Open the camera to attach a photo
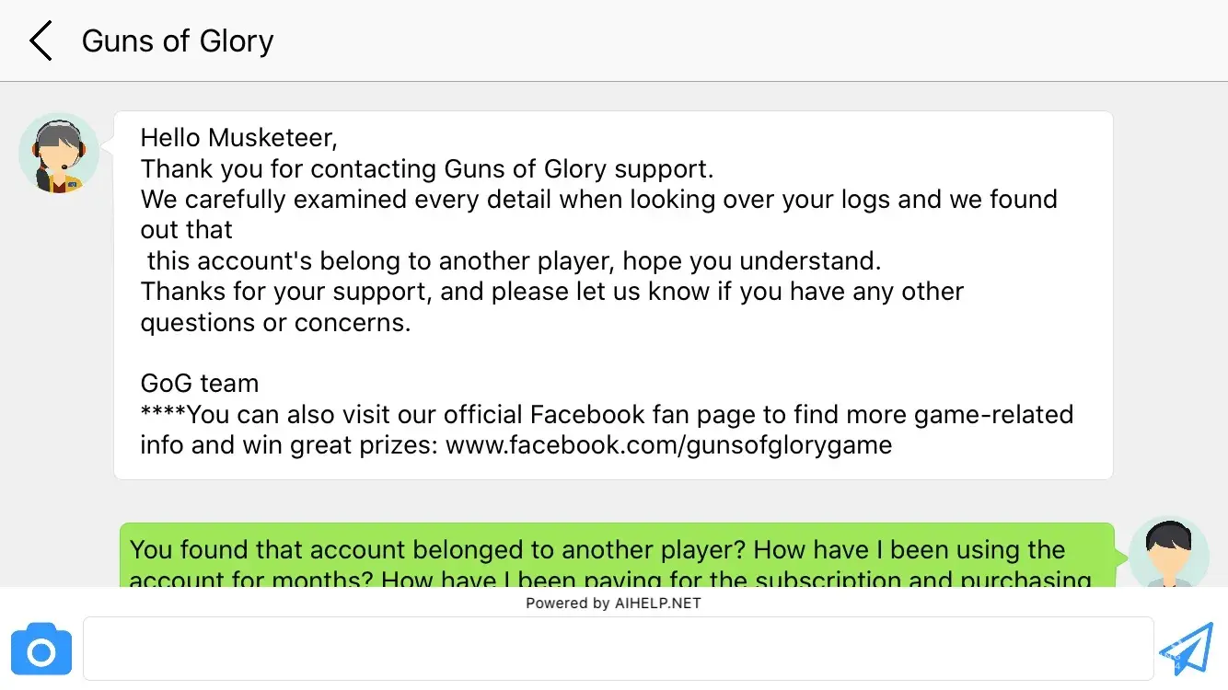Screen dimensions: 1228x690 pyautogui.click(x=41, y=650)
